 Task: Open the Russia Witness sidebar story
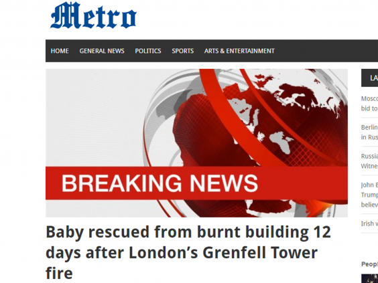click(x=369, y=161)
